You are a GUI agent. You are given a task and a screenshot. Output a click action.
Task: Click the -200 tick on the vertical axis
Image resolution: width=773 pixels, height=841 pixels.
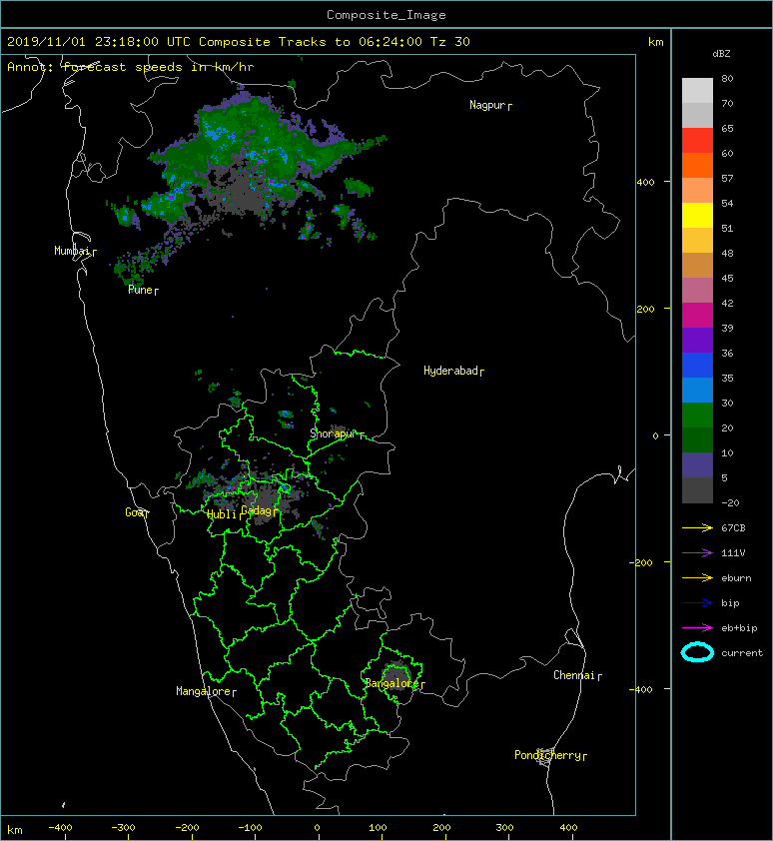(642, 562)
